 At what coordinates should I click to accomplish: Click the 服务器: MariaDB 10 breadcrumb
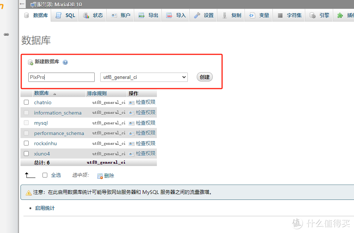tap(59, 4)
